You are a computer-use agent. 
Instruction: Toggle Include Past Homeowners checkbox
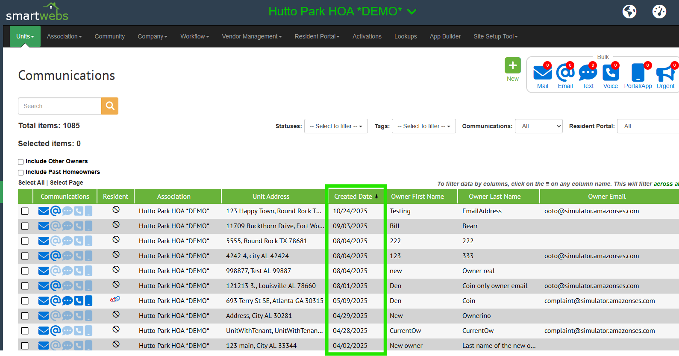click(21, 173)
